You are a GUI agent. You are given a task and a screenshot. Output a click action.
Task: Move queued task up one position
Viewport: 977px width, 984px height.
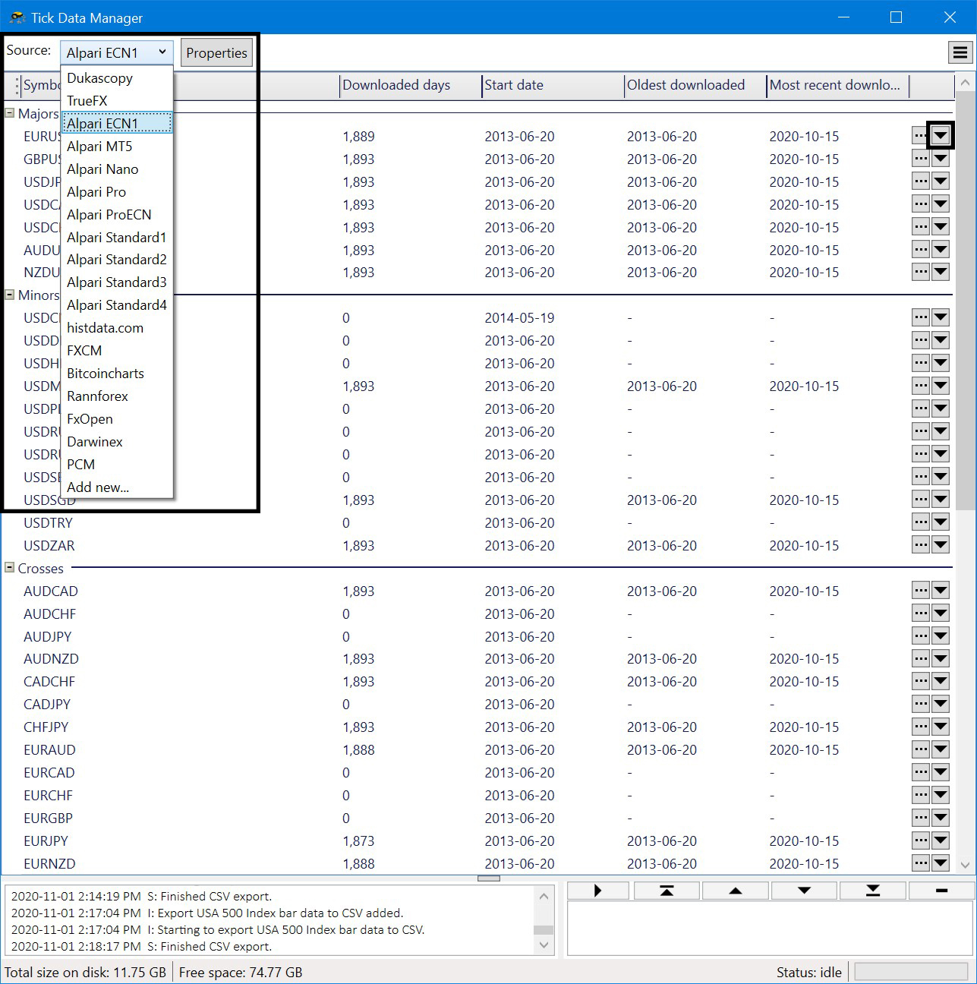click(x=736, y=891)
